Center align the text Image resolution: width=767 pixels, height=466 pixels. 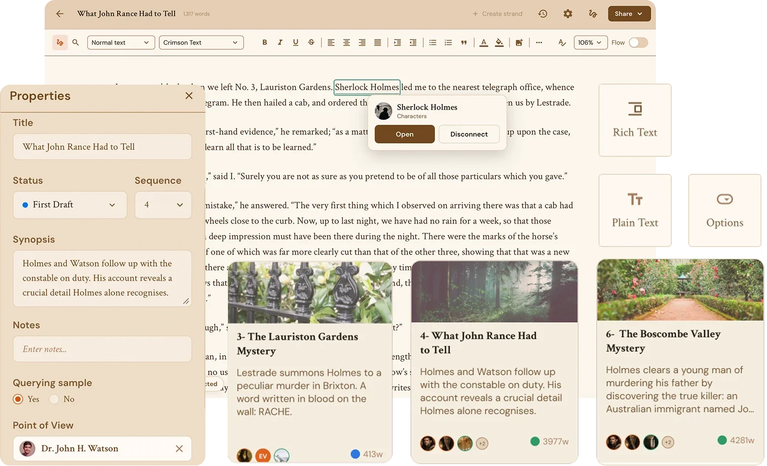[x=346, y=43]
